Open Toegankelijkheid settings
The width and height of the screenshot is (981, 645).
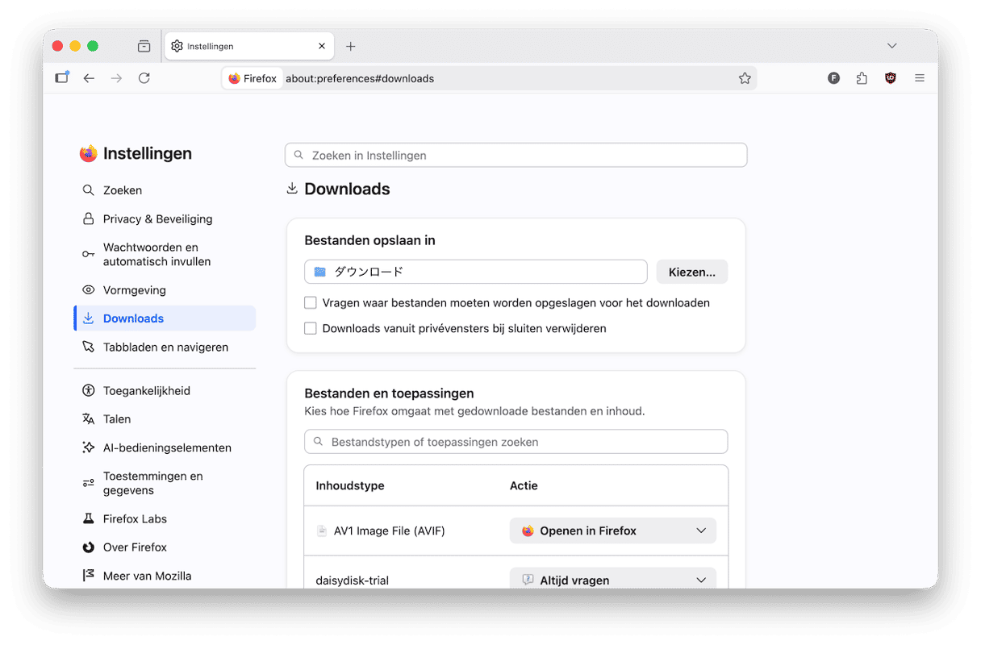pyautogui.click(x=165, y=390)
